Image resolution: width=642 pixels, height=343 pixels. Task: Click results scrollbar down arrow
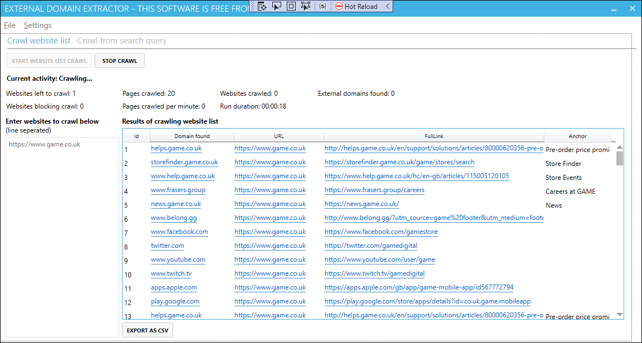point(620,315)
